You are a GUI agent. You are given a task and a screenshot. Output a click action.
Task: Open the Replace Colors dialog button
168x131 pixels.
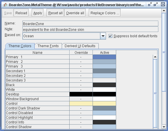tap(105, 13)
